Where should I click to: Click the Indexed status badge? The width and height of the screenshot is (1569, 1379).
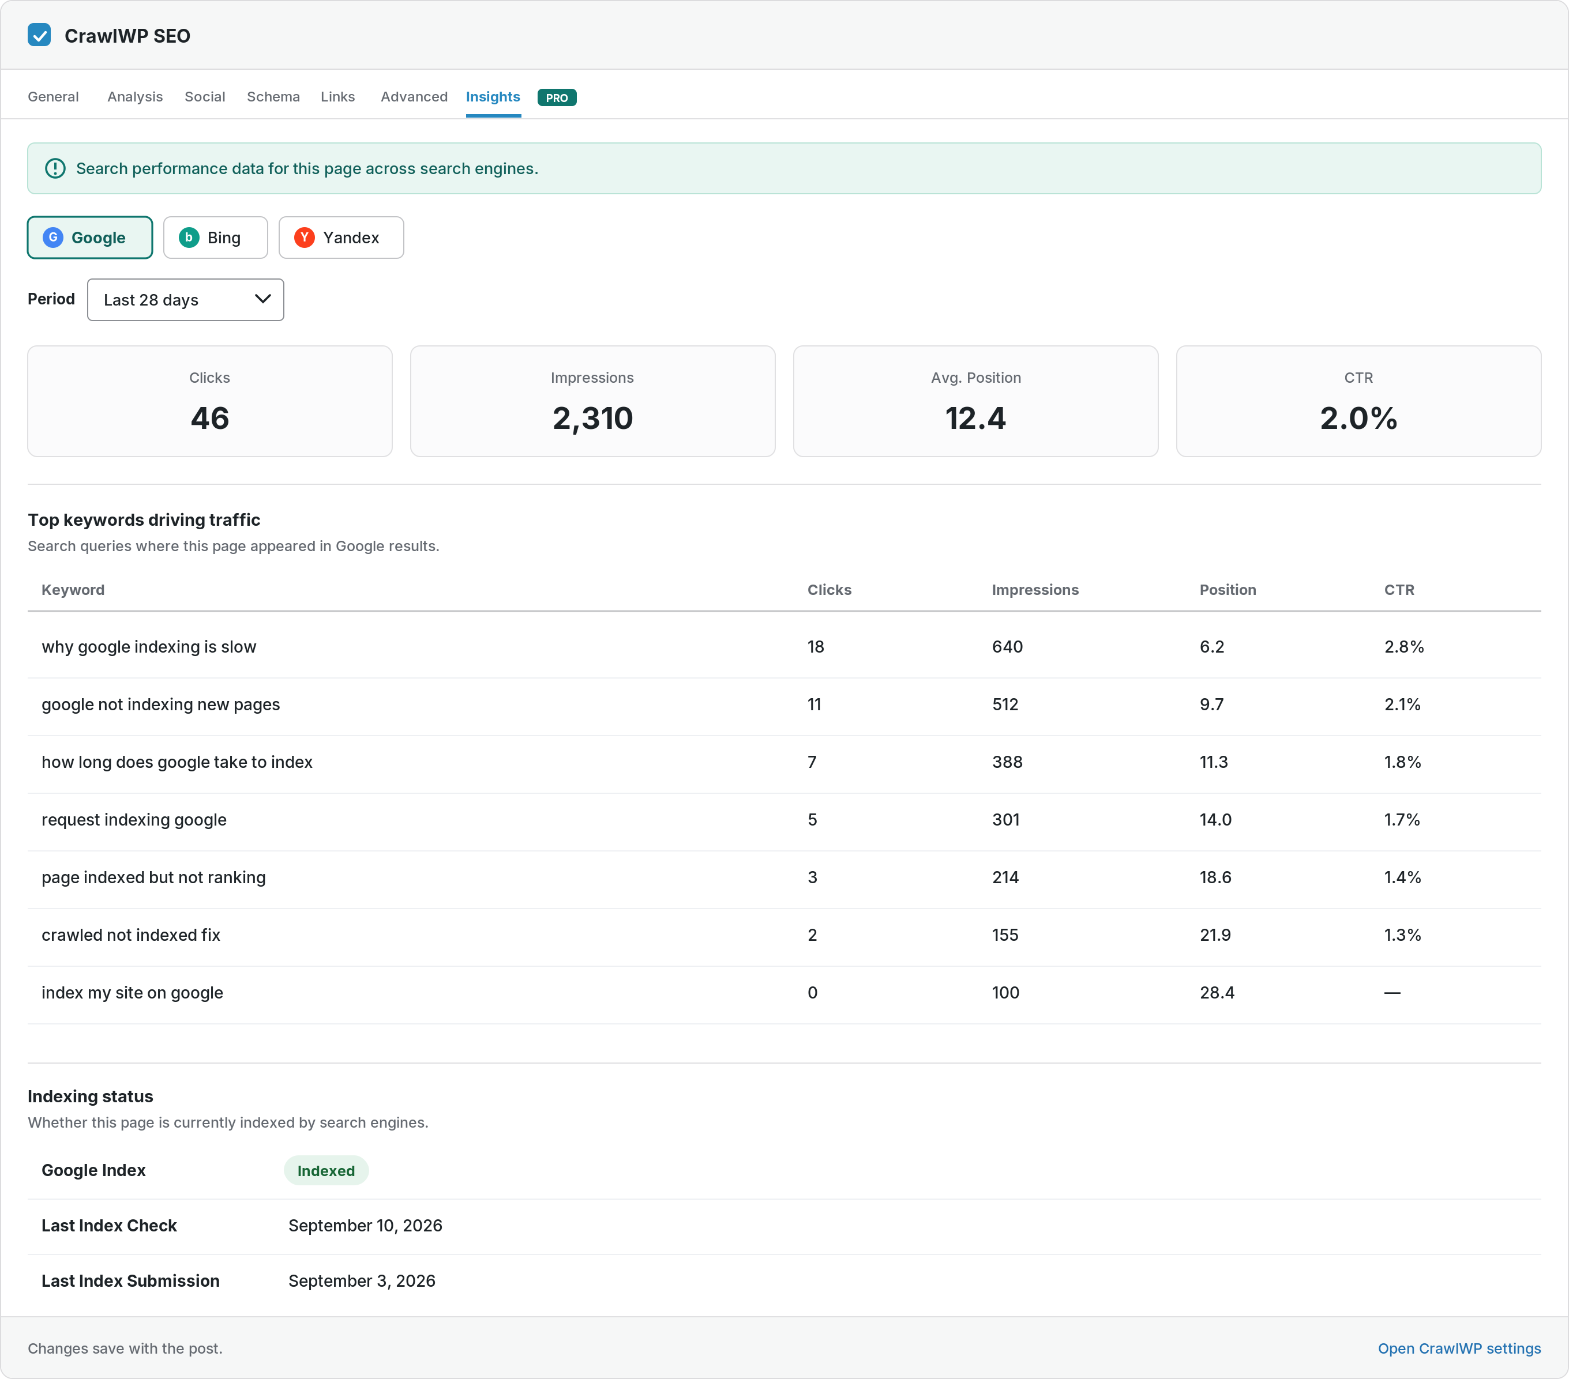tap(326, 1170)
